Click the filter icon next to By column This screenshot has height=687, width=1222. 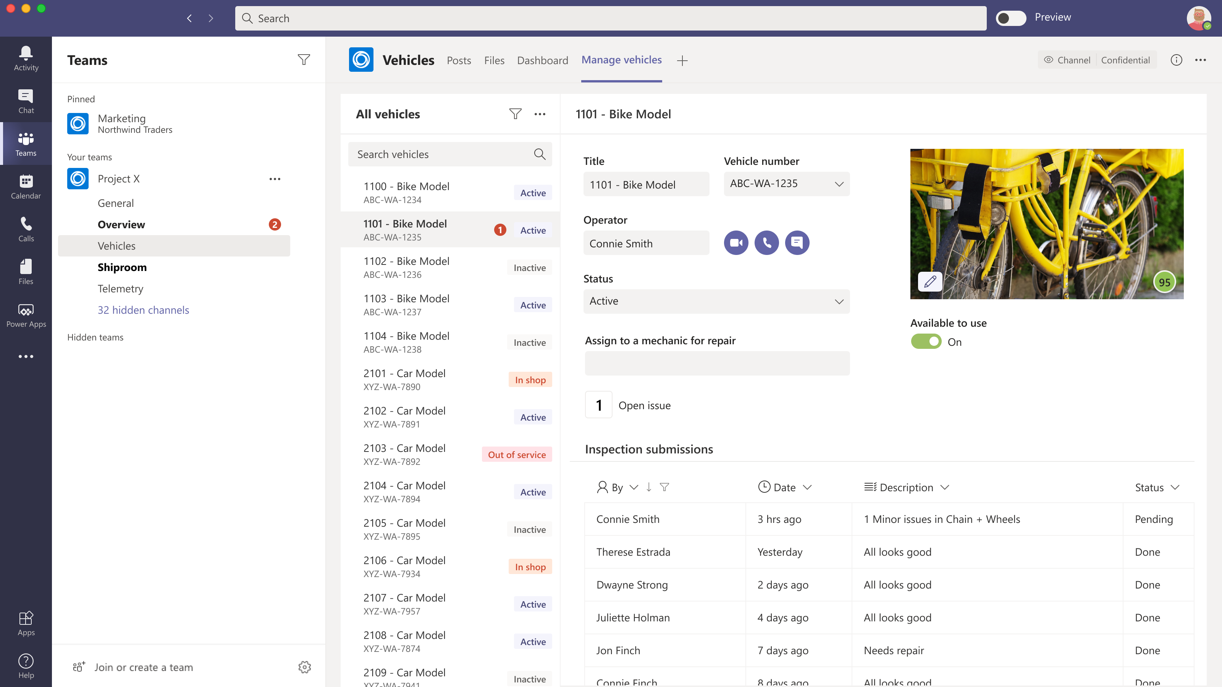[x=664, y=487]
